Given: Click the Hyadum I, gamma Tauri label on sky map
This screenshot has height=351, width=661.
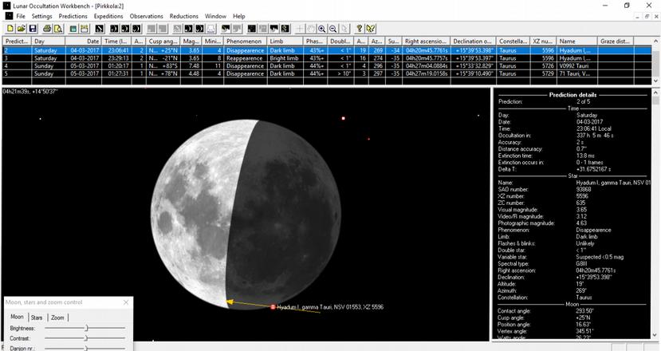Looking at the screenshot, I should pos(330,307).
